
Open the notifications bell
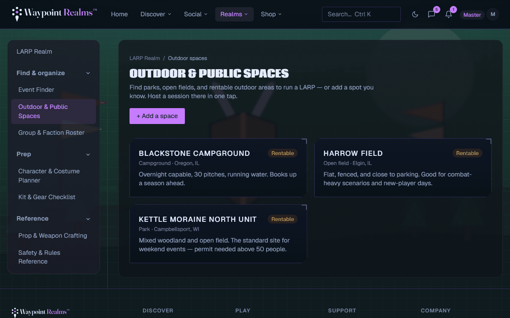[449, 14]
